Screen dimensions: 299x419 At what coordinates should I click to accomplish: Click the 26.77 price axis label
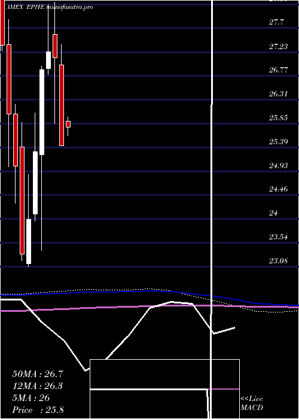[279, 70]
